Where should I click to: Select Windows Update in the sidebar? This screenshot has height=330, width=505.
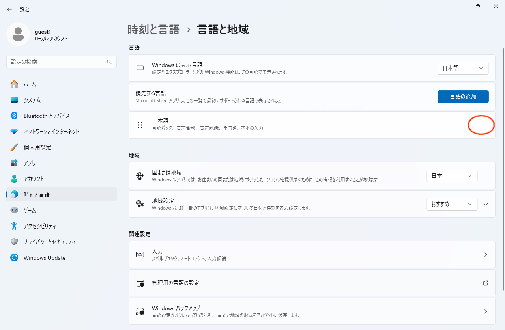coord(62,258)
